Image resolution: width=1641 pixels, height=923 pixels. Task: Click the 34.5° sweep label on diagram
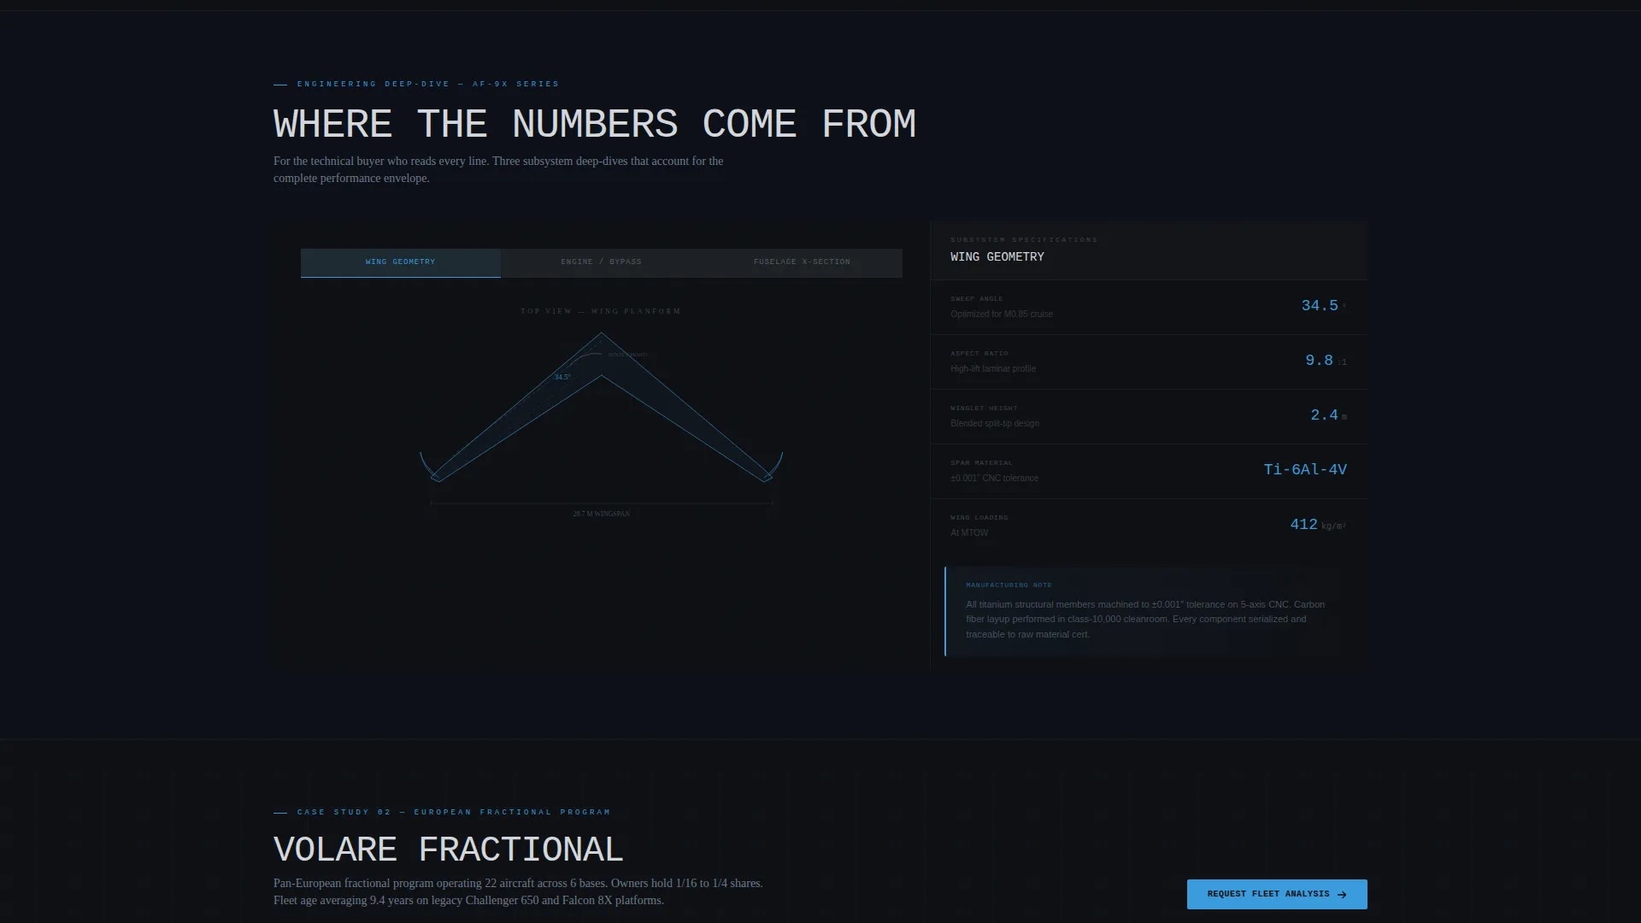tap(562, 377)
